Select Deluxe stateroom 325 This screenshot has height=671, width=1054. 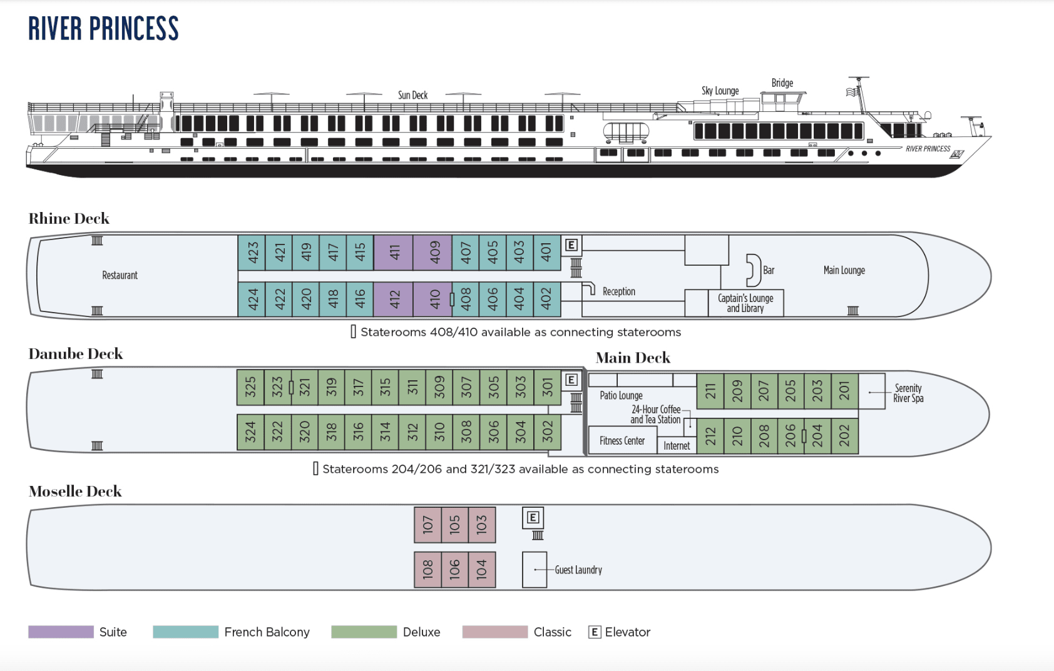pyautogui.click(x=250, y=388)
